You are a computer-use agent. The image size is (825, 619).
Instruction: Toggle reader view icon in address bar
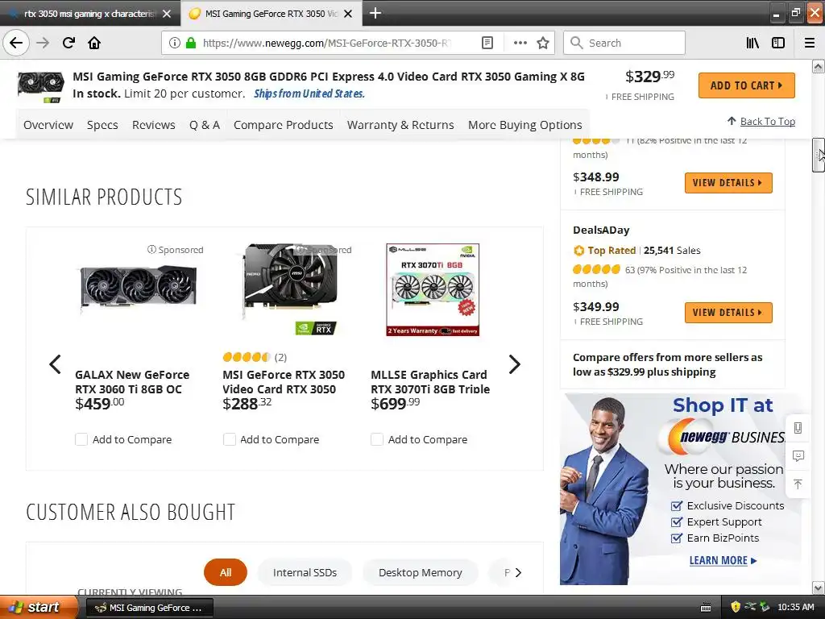[487, 43]
